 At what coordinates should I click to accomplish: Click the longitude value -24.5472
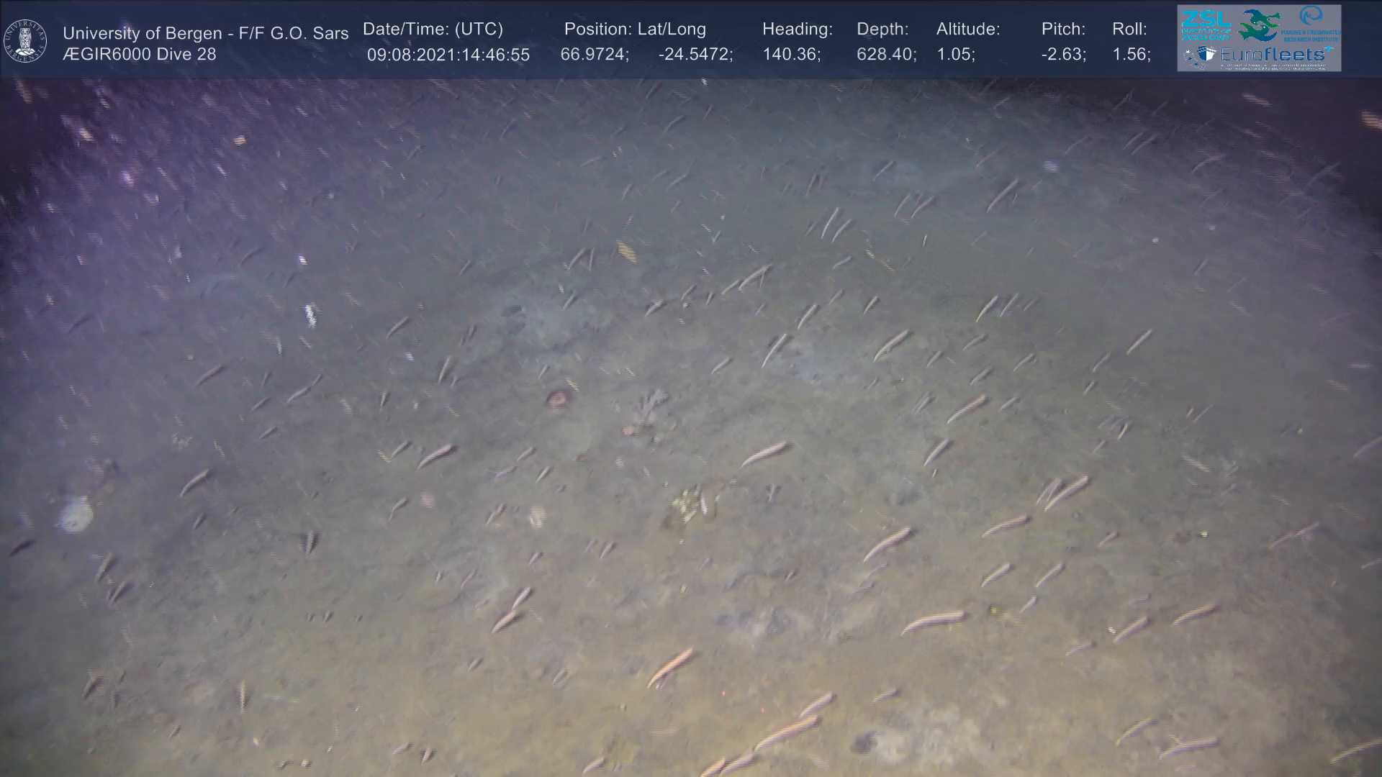695,55
